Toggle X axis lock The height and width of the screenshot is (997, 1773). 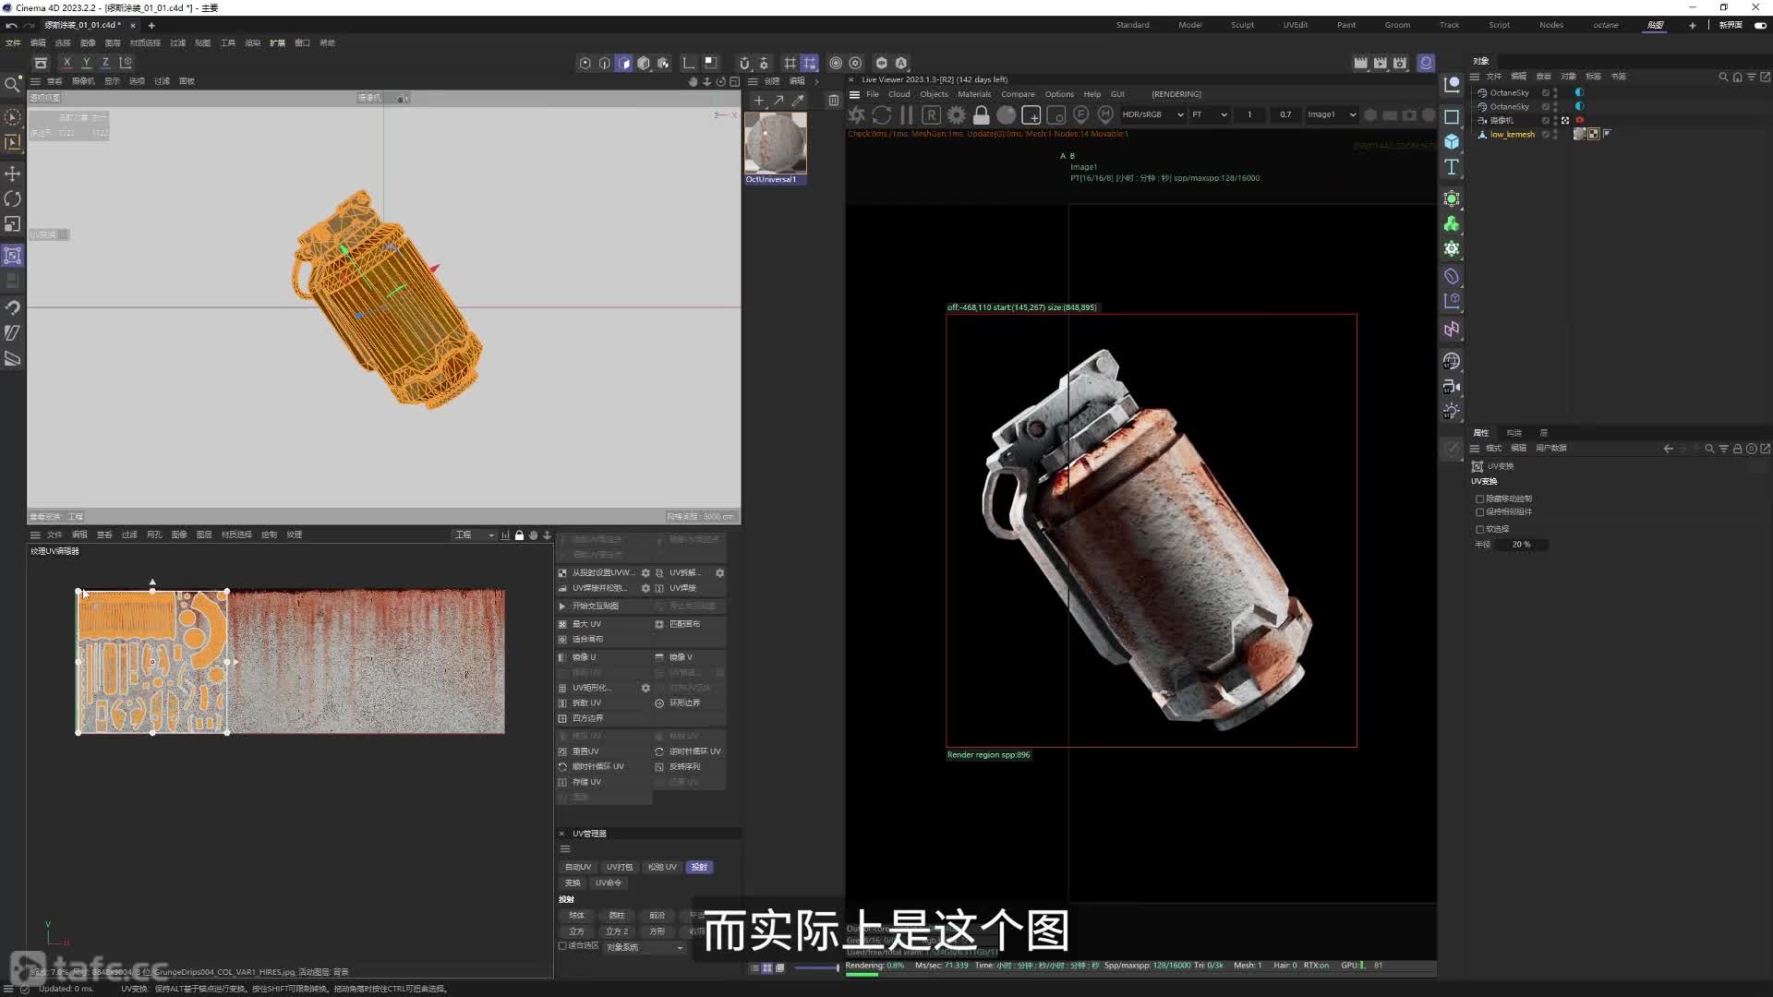66,63
